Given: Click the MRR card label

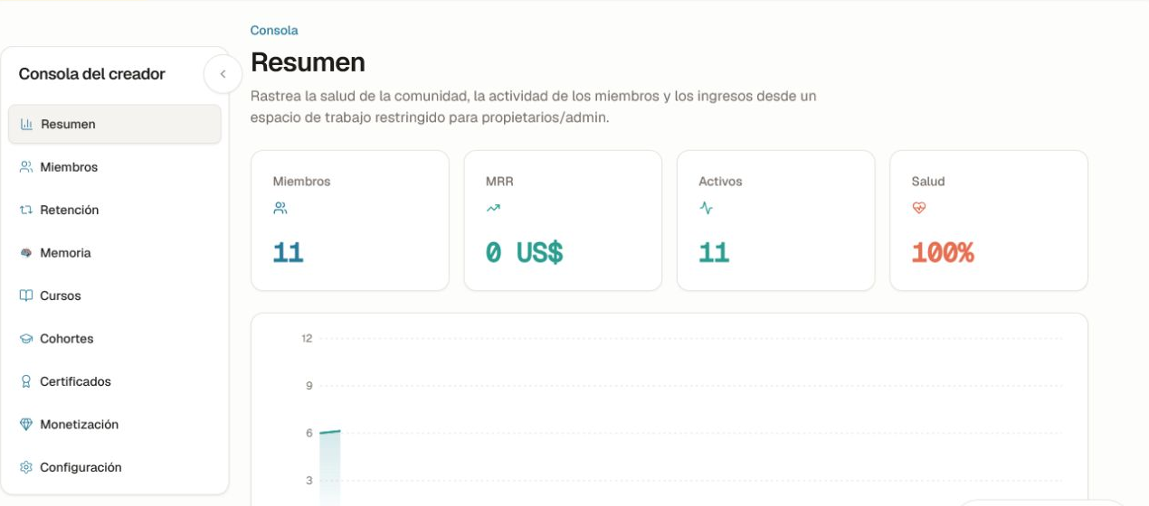Looking at the screenshot, I should [x=498, y=182].
